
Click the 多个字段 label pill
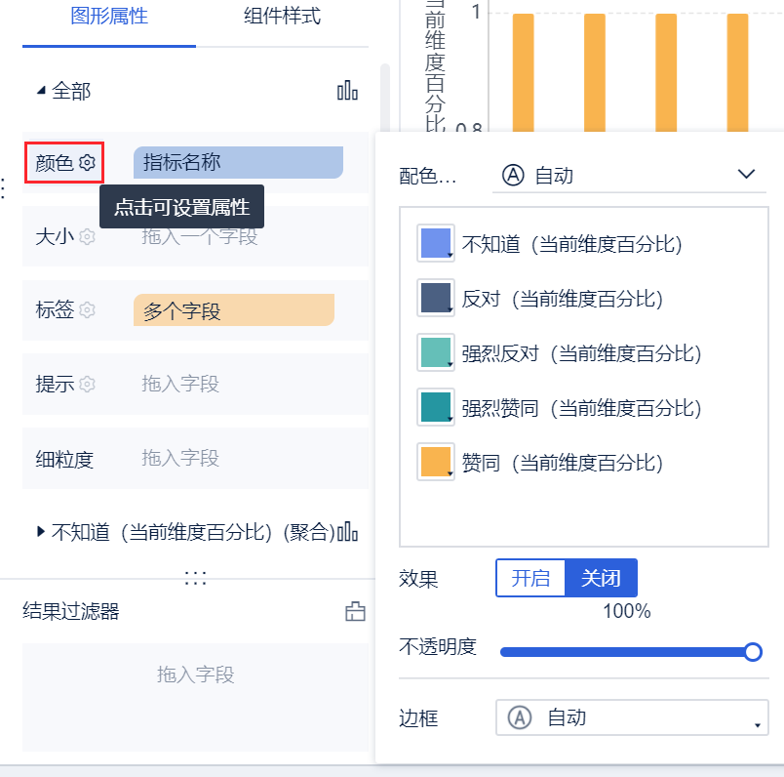234,310
